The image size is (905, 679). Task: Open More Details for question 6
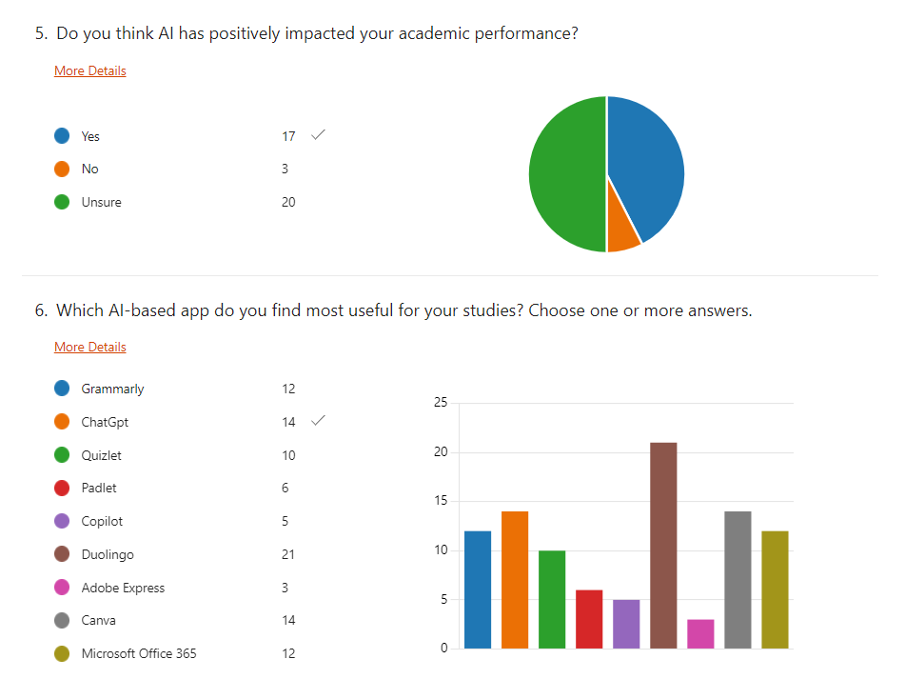(90, 348)
